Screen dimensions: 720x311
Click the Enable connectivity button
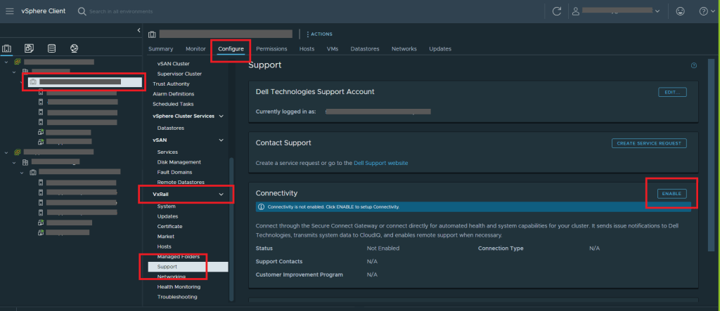coord(672,194)
